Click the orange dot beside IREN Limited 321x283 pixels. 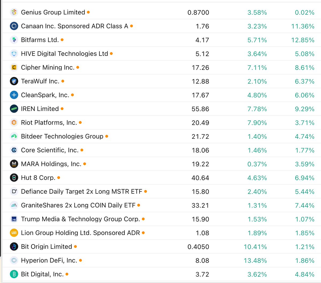tap(62, 109)
